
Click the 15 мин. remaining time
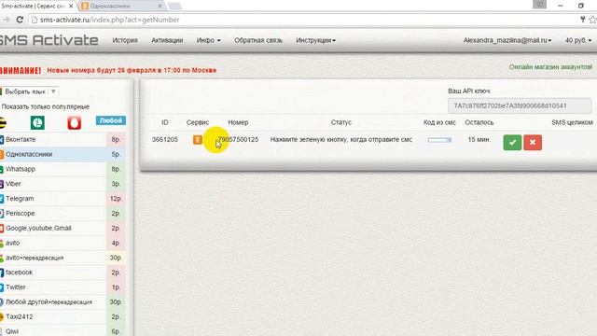pos(479,140)
